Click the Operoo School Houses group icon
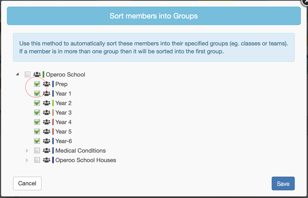The image size is (308, 198). point(47,160)
